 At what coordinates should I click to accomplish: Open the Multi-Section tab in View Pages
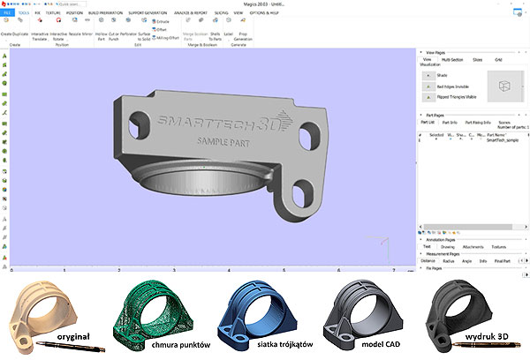click(452, 60)
